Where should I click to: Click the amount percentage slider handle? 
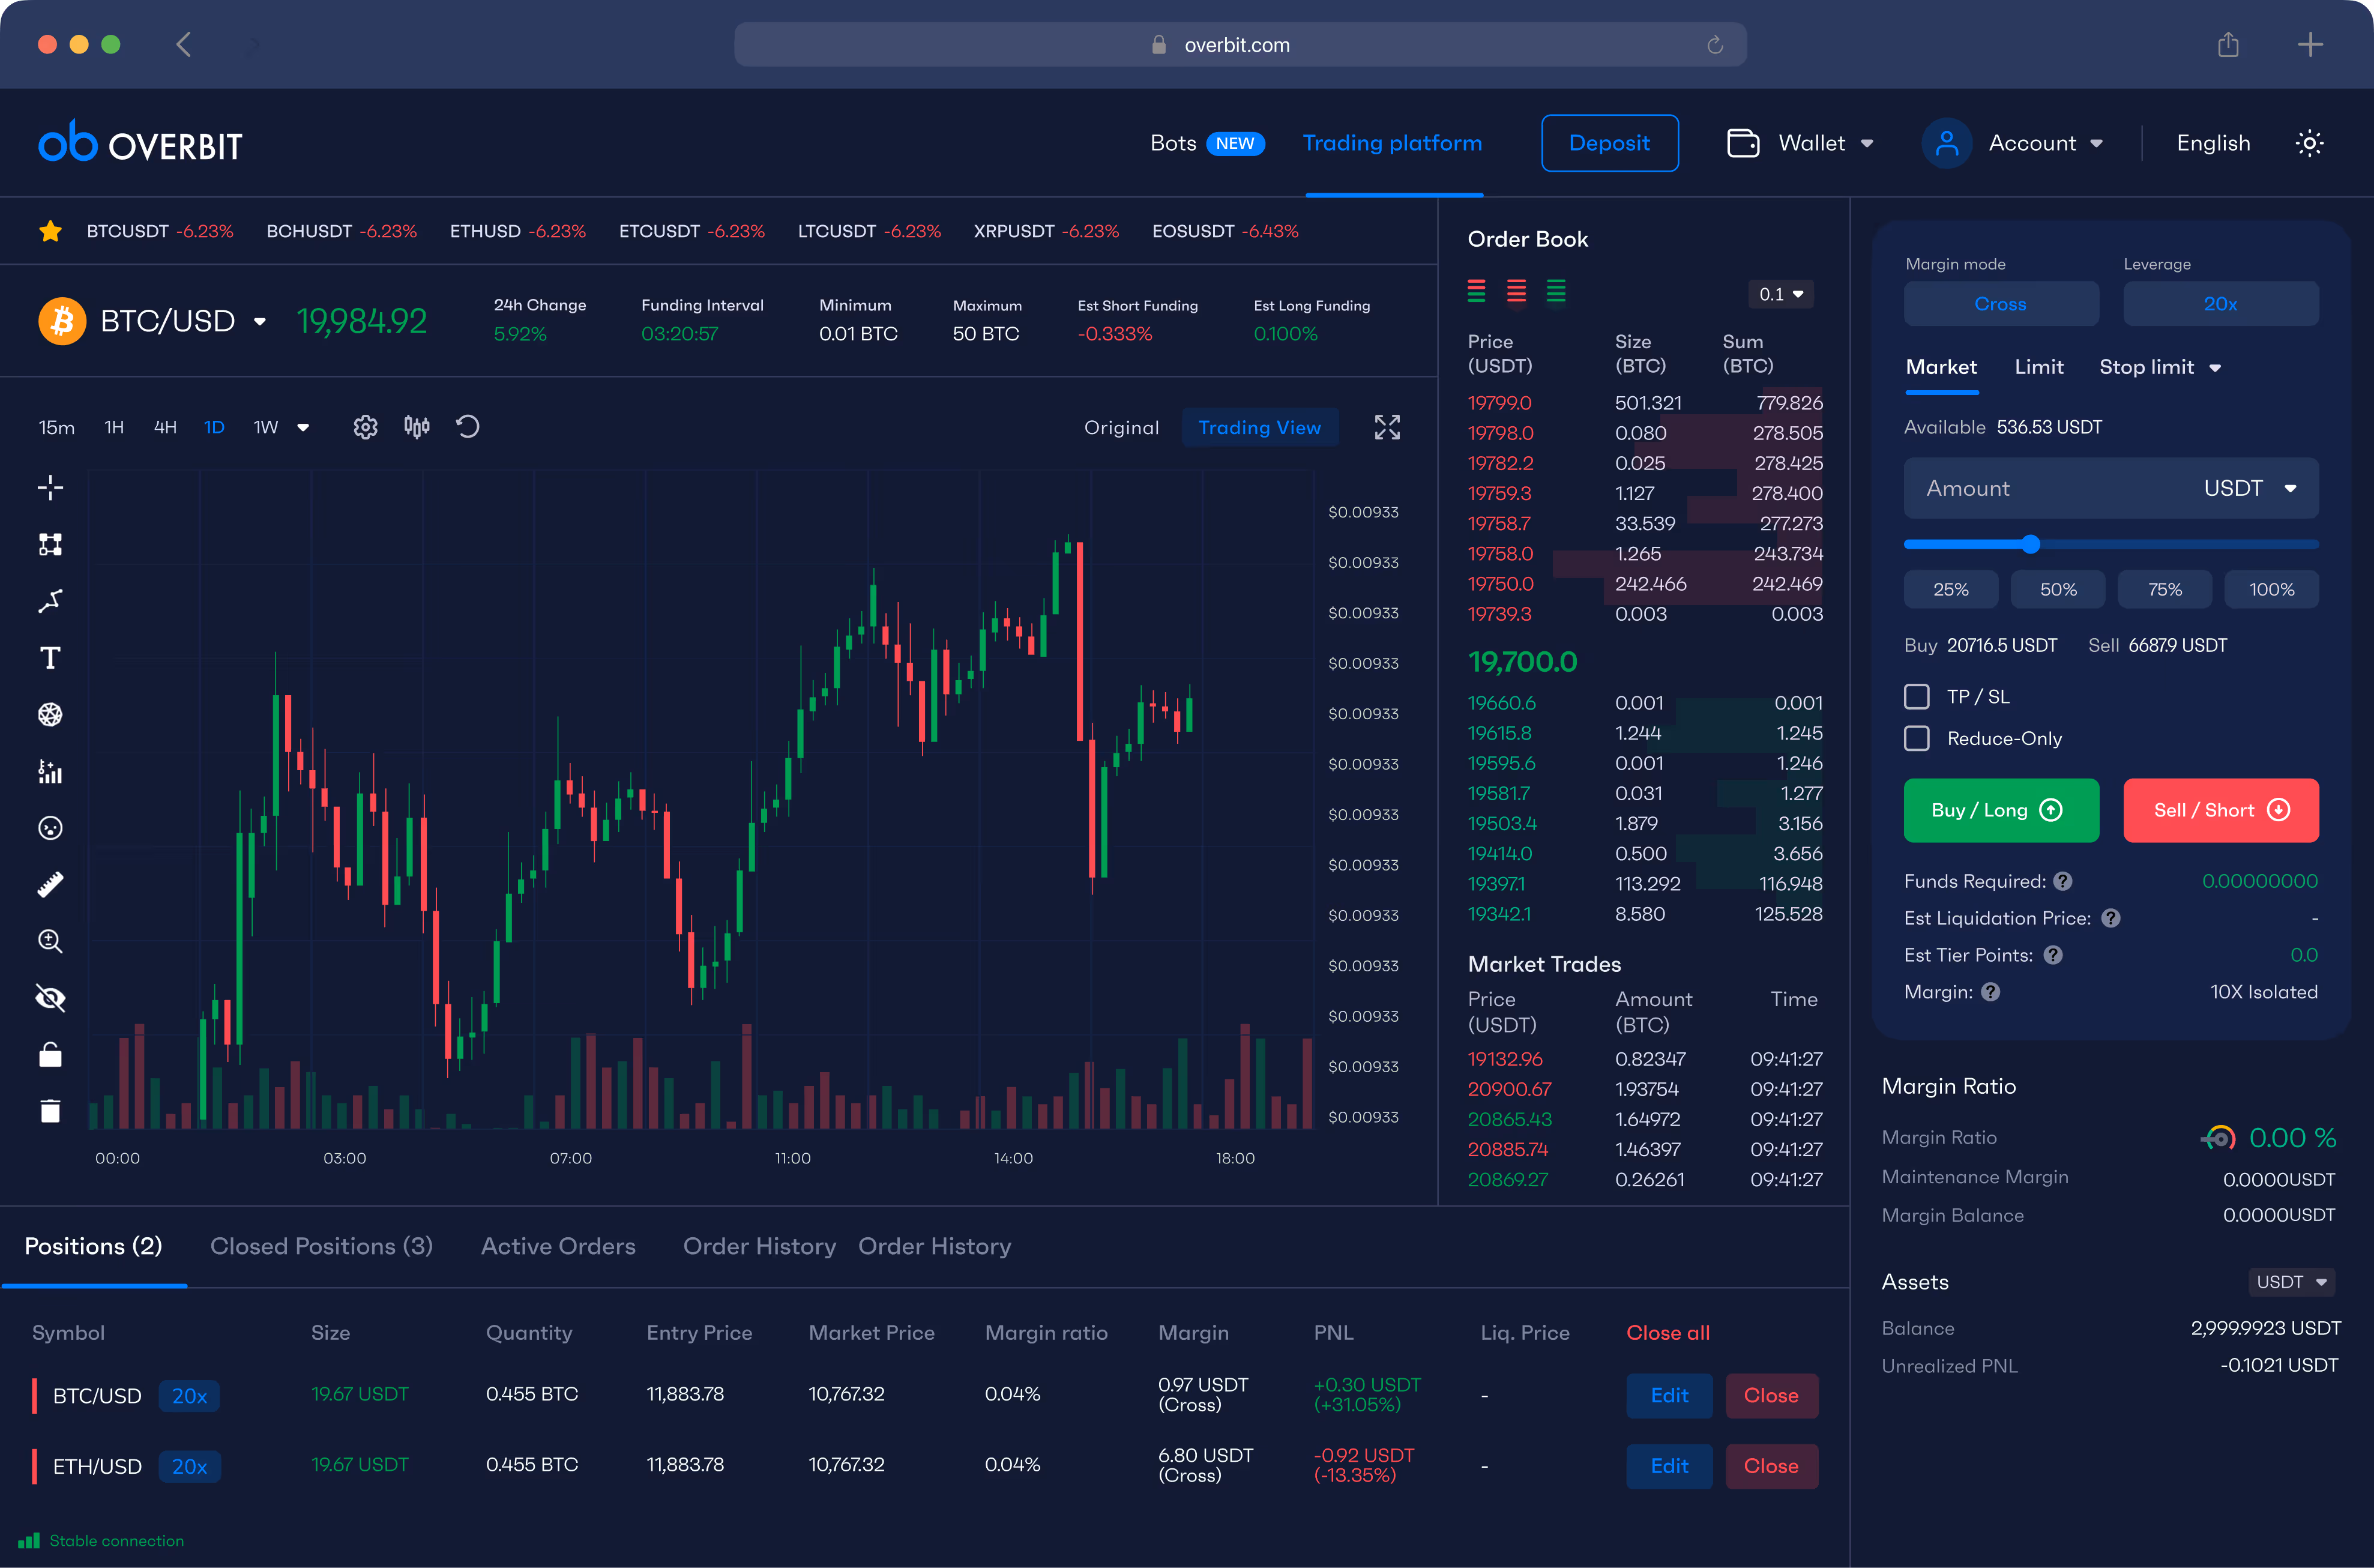[x=2030, y=544]
